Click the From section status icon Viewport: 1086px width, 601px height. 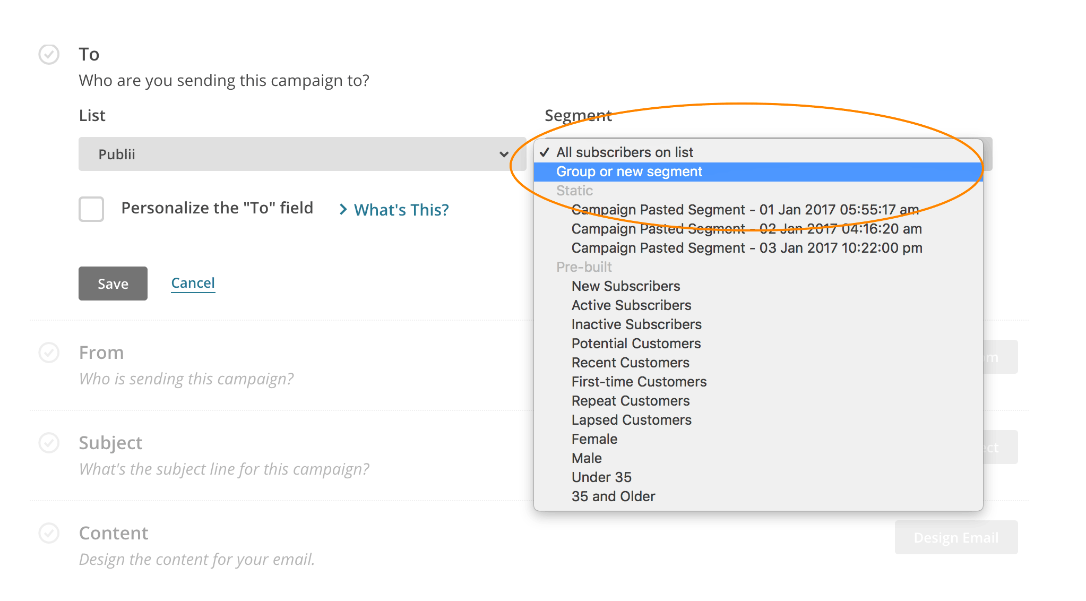(49, 353)
